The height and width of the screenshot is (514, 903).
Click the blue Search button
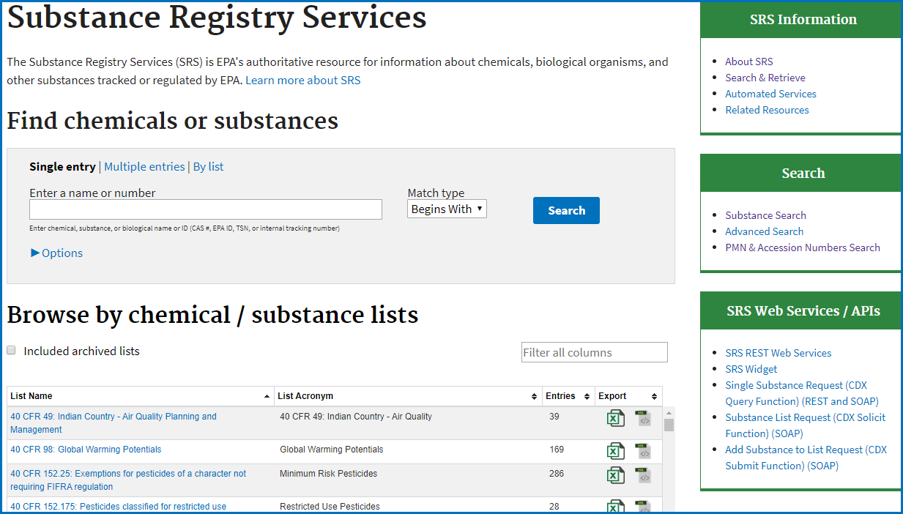point(566,210)
